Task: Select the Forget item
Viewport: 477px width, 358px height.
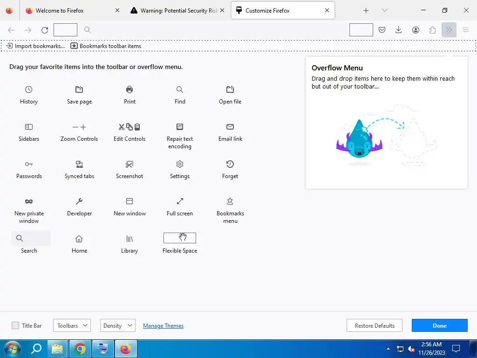Action: coord(230,170)
